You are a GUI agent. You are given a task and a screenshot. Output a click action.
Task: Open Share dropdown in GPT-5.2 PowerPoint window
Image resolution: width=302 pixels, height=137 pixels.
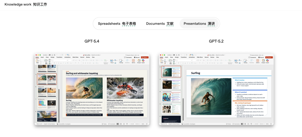click(269, 57)
